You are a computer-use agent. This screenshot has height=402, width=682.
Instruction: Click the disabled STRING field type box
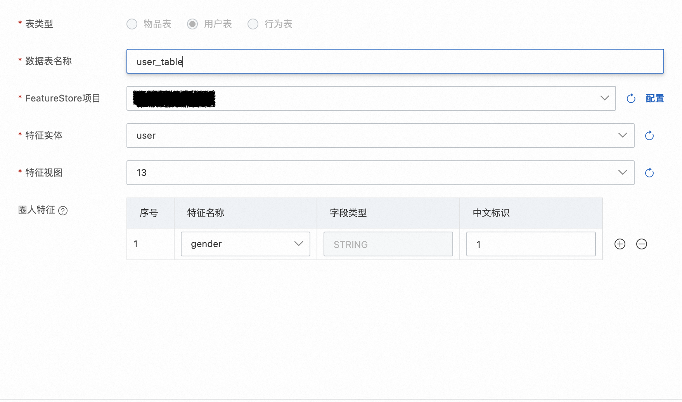(x=388, y=244)
